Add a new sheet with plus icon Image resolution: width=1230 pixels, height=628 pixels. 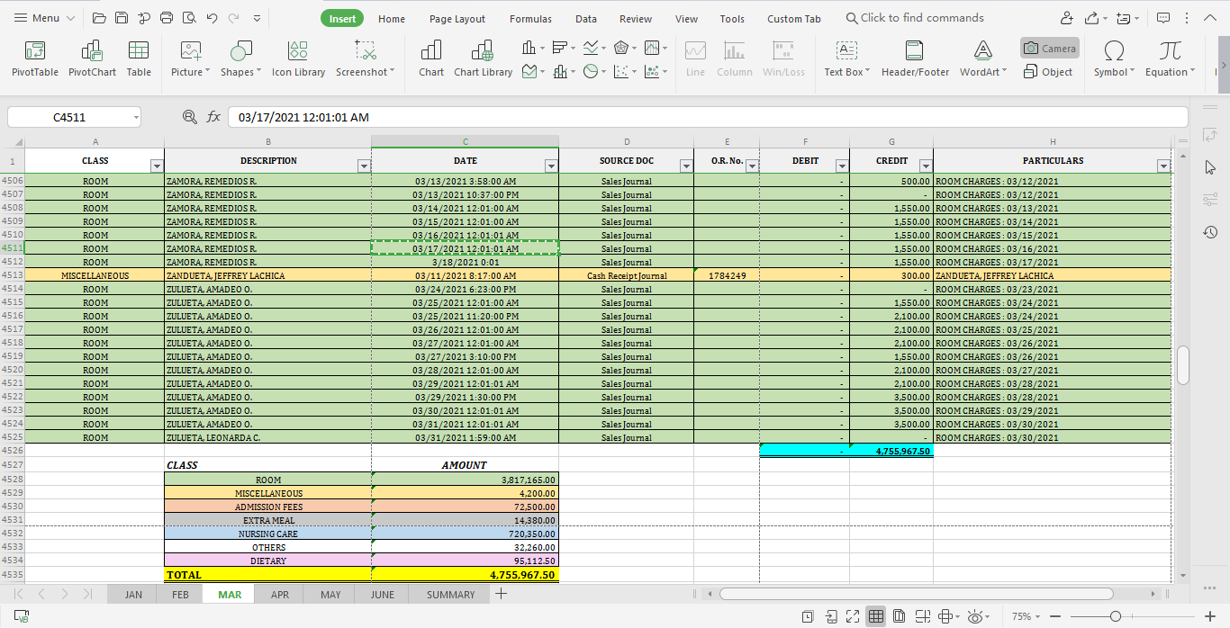click(x=501, y=594)
